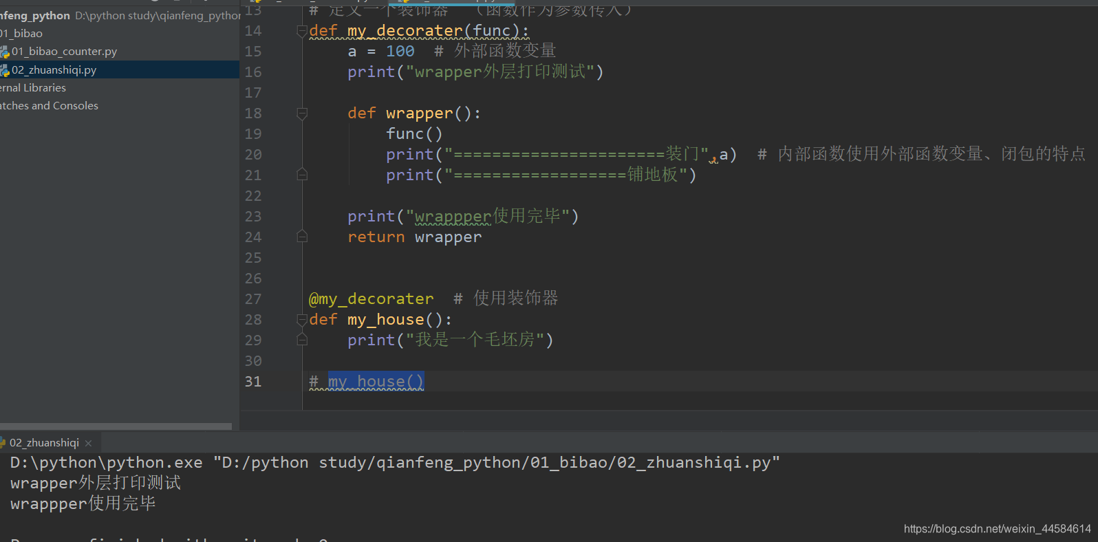Select the 01_bibao_counter.py file icon
The height and width of the screenshot is (542, 1098).
tap(4, 52)
